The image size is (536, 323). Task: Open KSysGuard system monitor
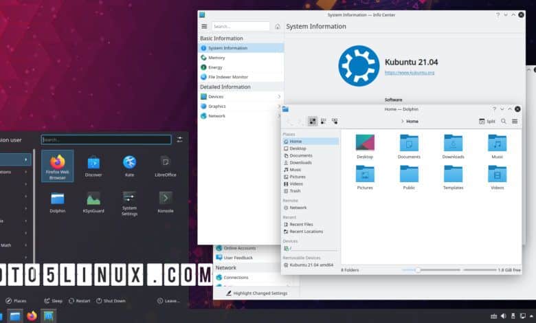[93, 202]
